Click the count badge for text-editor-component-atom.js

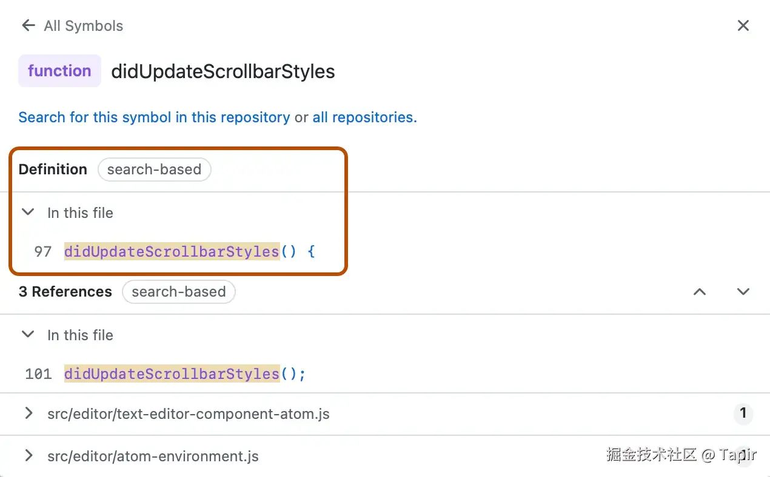tap(743, 414)
